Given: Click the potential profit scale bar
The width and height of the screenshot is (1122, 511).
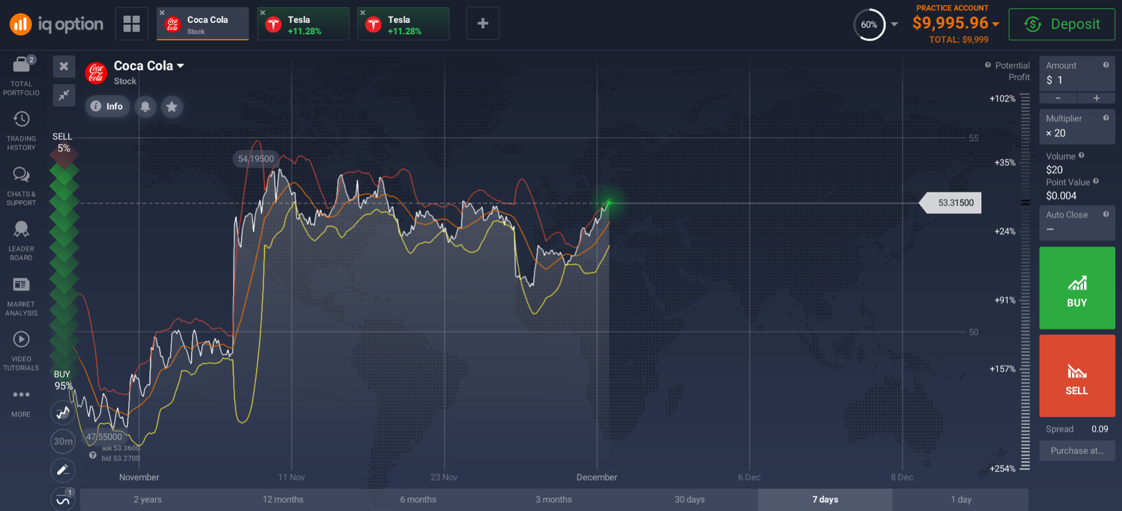Looking at the screenshot, I should (x=1025, y=281).
